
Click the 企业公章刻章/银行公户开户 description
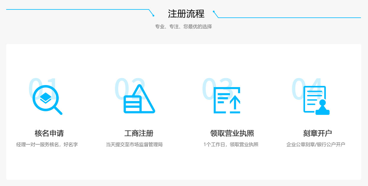316,145
